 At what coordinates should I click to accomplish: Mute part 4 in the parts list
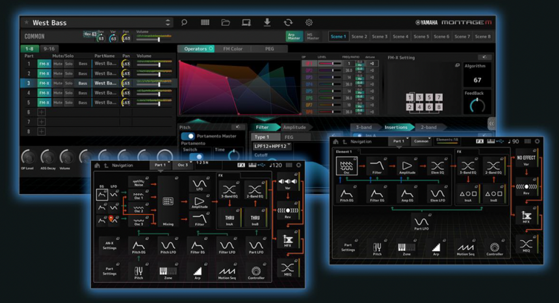coord(58,93)
